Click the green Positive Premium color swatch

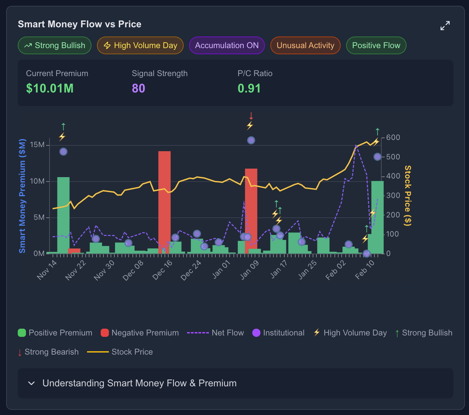tap(22, 332)
